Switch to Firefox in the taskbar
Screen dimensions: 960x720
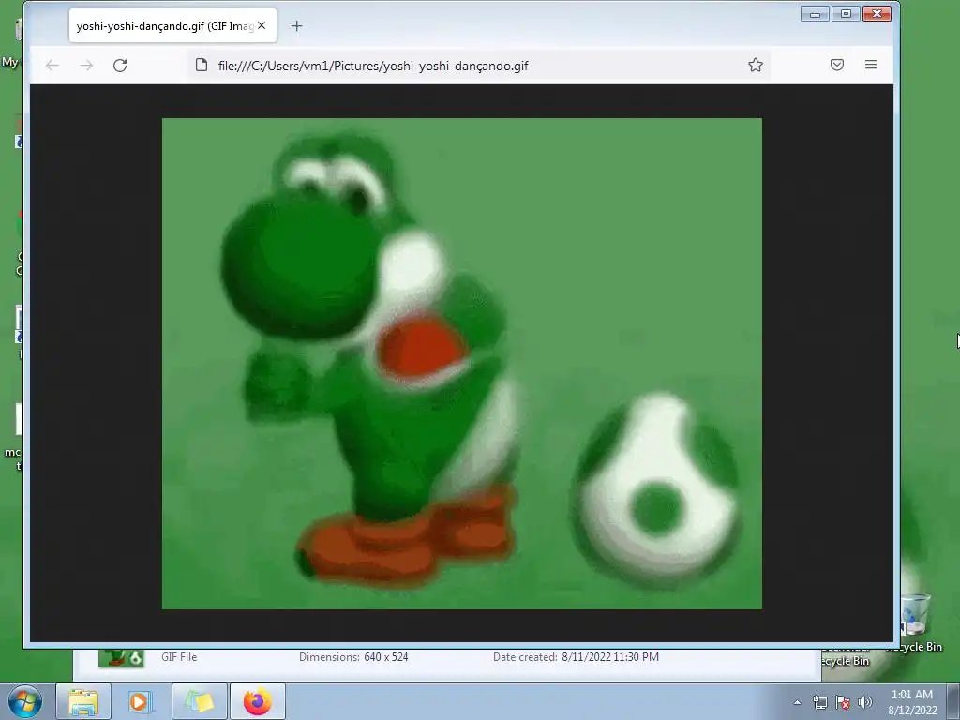[257, 701]
